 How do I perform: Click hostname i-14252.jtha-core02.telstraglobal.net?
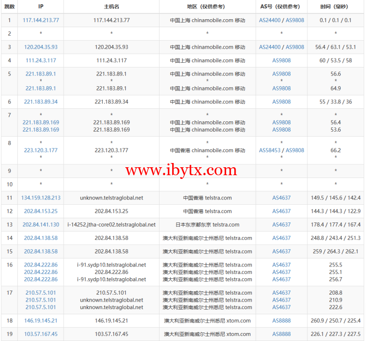click(111, 225)
